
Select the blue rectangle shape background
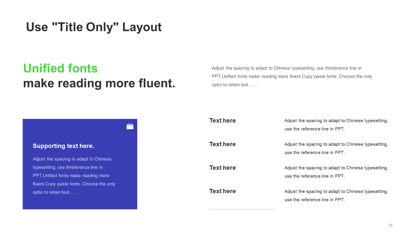(x=80, y=164)
